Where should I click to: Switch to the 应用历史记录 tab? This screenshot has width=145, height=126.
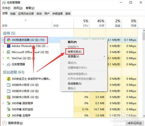26,14
